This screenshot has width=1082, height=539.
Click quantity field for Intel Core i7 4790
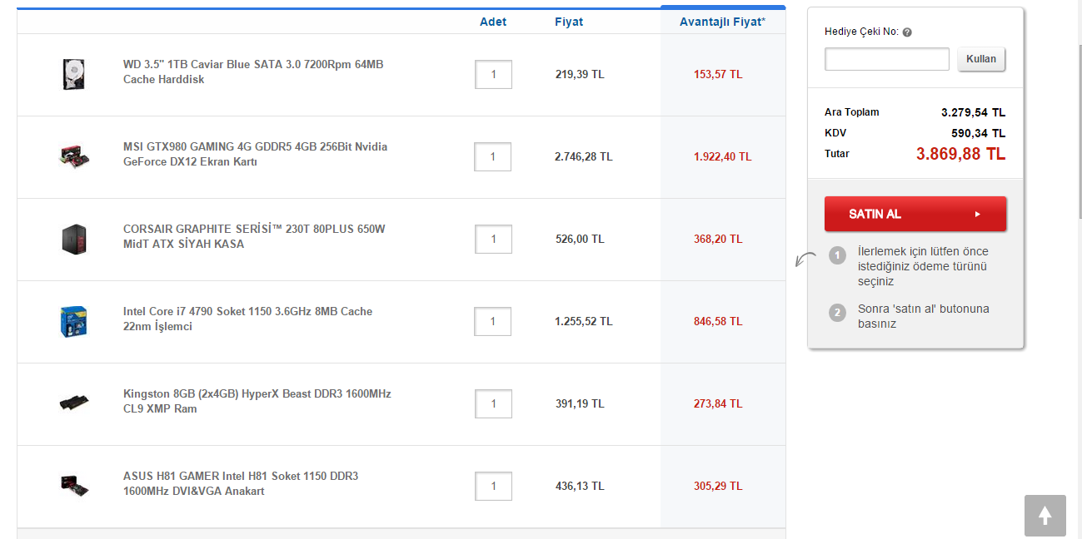[493, 321]
